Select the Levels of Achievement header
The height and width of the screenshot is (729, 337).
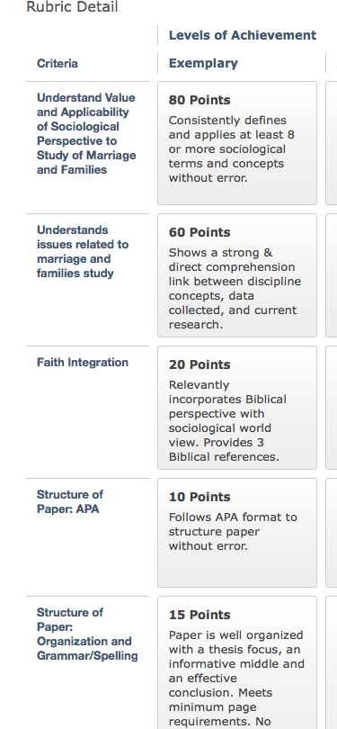243,35
